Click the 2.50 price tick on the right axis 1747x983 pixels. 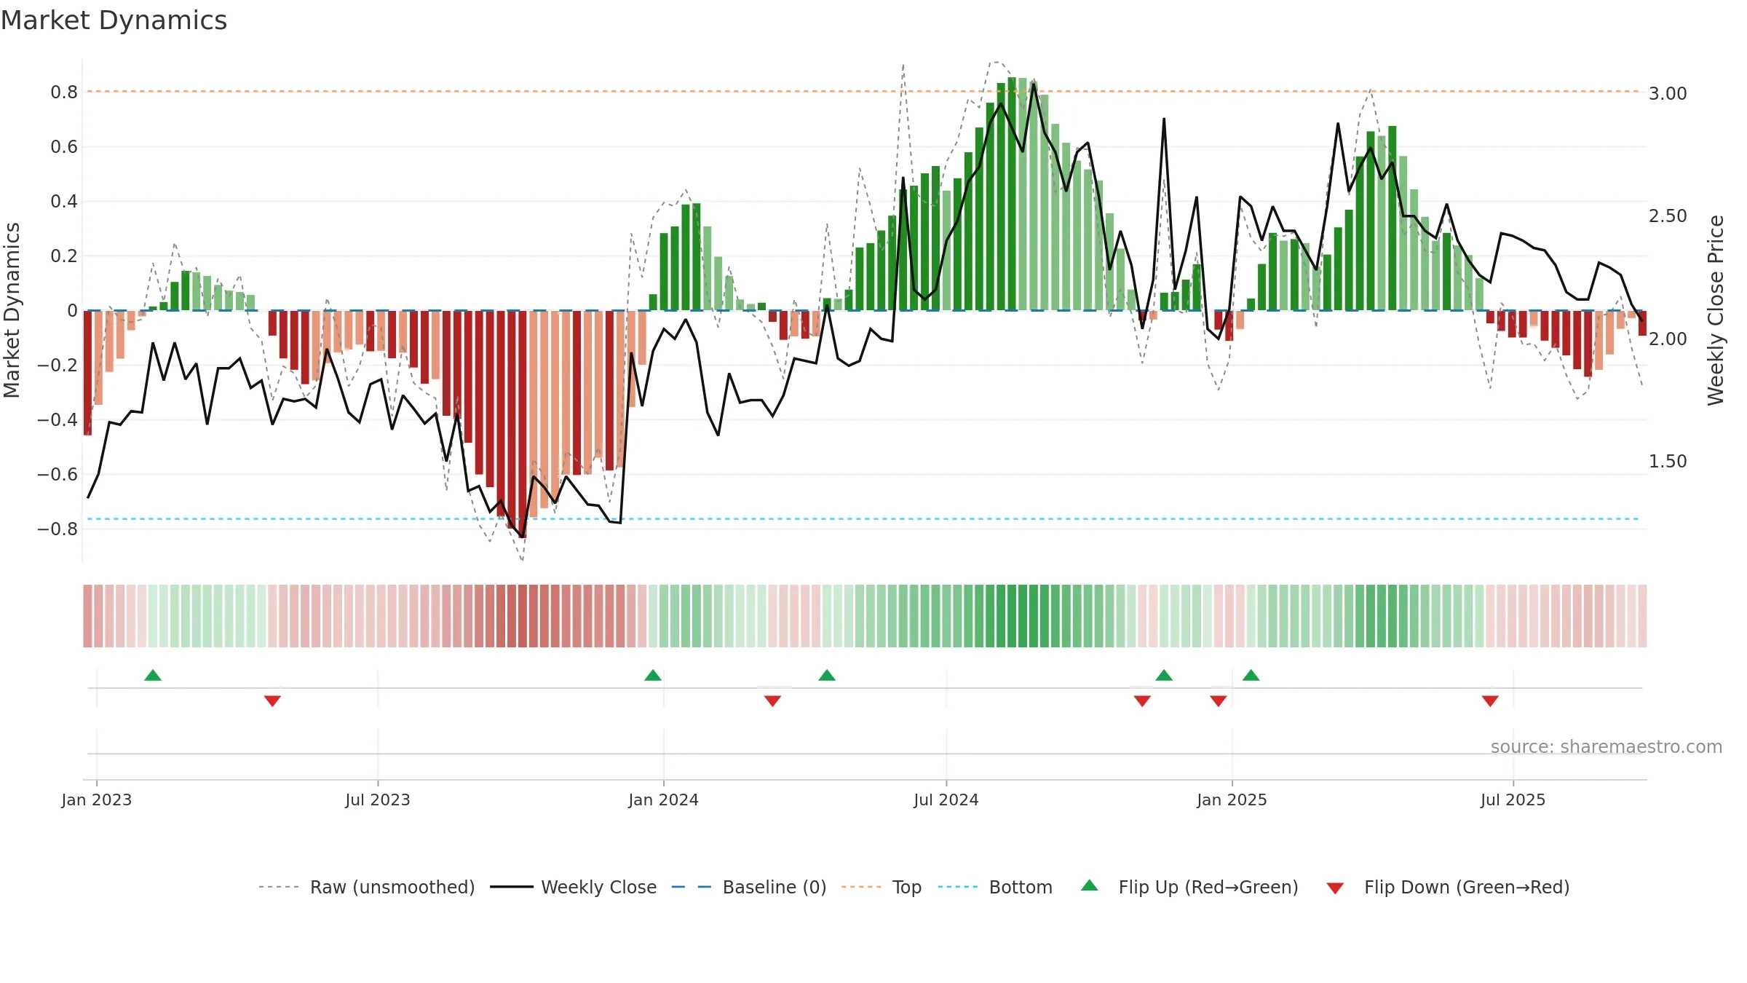tap(1668, 216)
